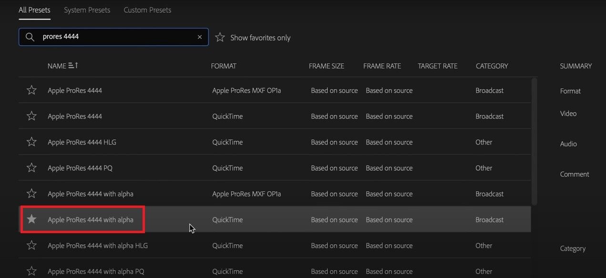Image resolution: width=606 pixels, height=278 pixels.
Task: Sort by the Target Rate column header
Action: [438, 66]
